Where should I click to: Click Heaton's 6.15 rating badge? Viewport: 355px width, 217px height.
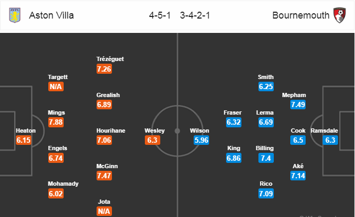click(24, 141)
